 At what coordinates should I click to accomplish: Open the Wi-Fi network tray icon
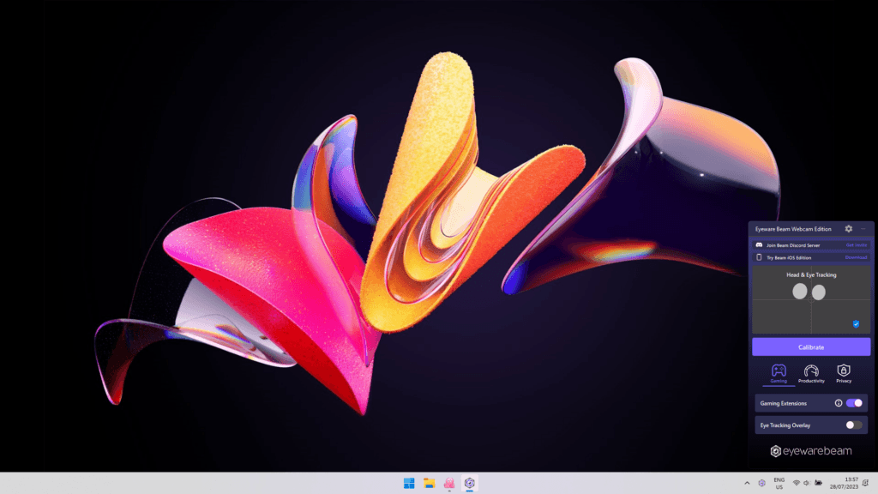coord(797,483)
